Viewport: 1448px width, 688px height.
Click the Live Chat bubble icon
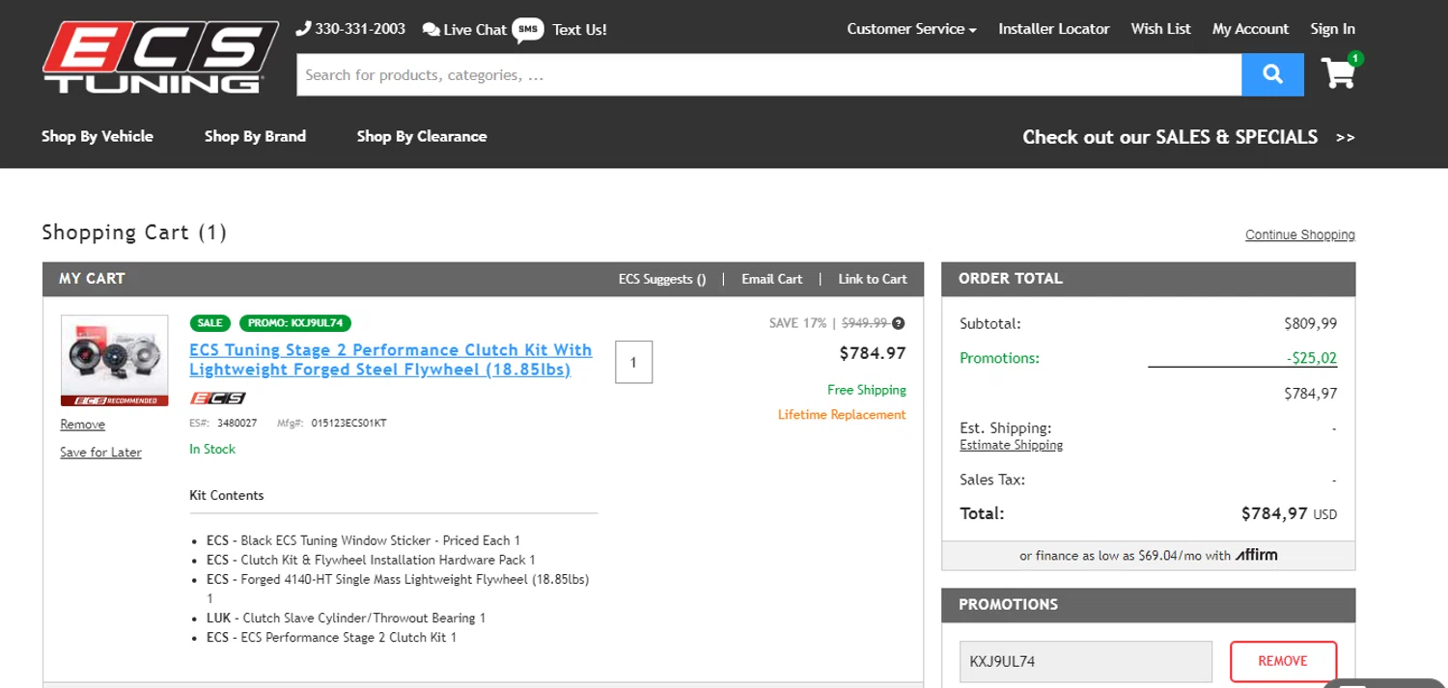click(x=432, y=30)
